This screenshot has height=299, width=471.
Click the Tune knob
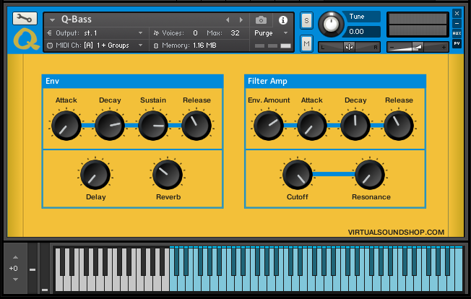point(332,24)
